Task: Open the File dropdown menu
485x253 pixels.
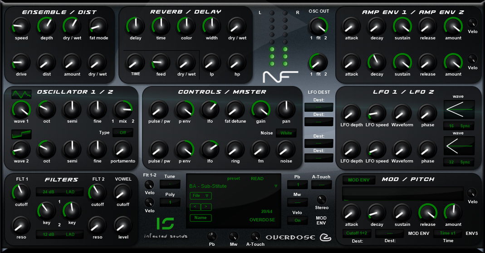Action: (x=201, y=196)
